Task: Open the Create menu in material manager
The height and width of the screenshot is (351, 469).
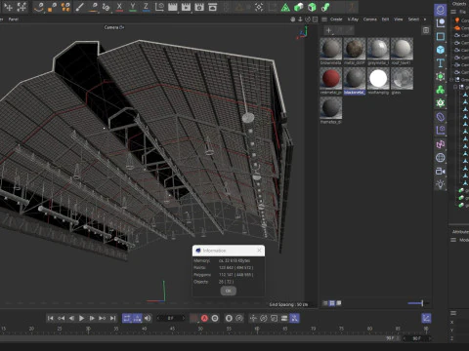Action: click(336, 19)
